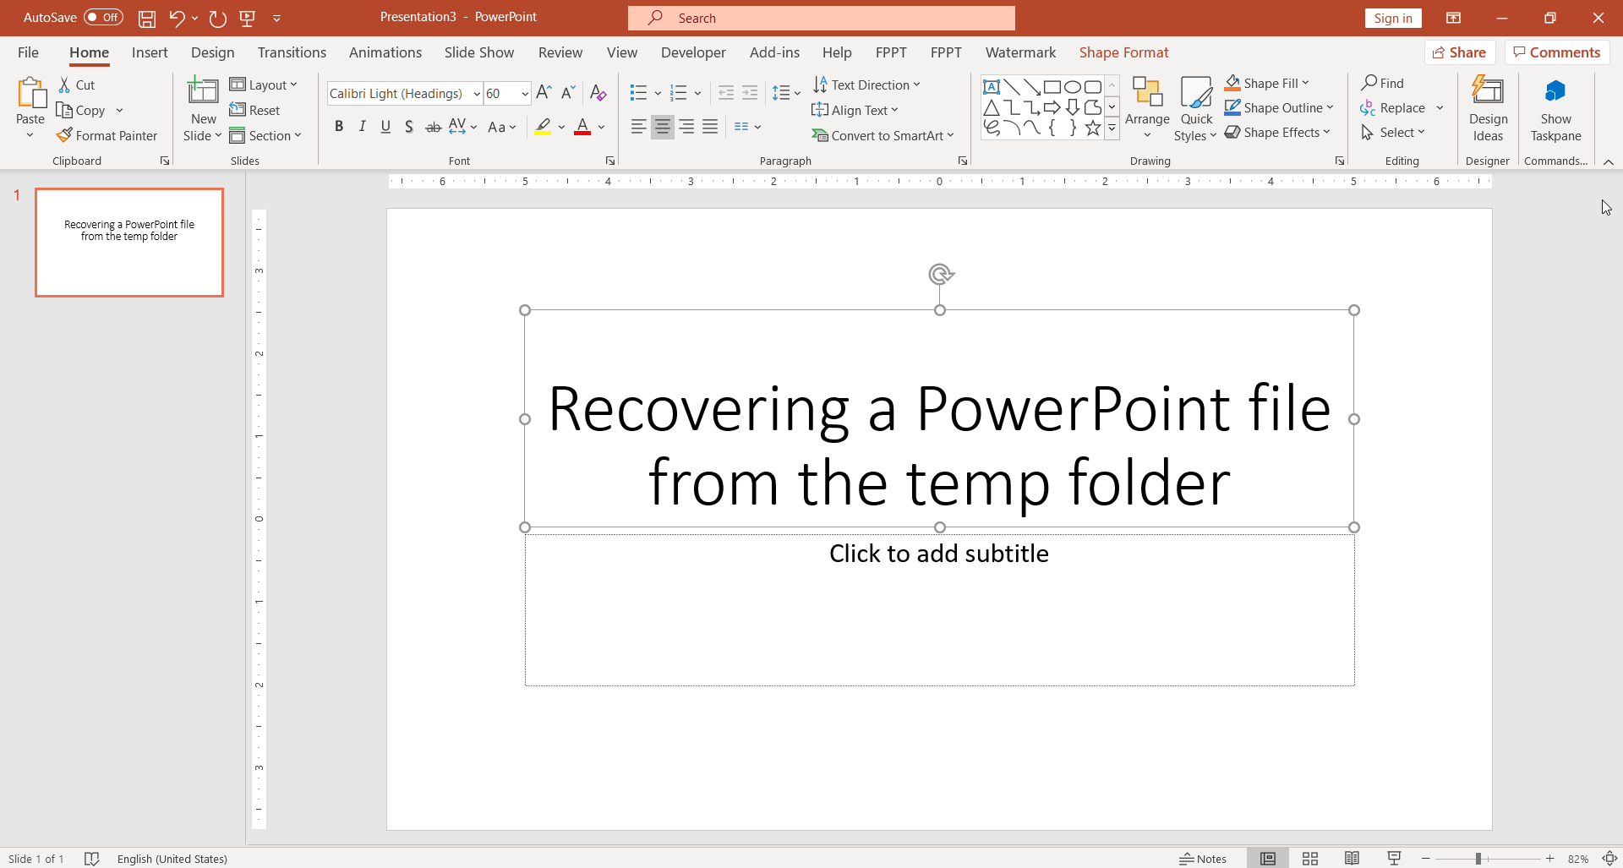The image size is (1623, 868).
Task: Expand the Layout dropdown
Action: coord(264,85)
